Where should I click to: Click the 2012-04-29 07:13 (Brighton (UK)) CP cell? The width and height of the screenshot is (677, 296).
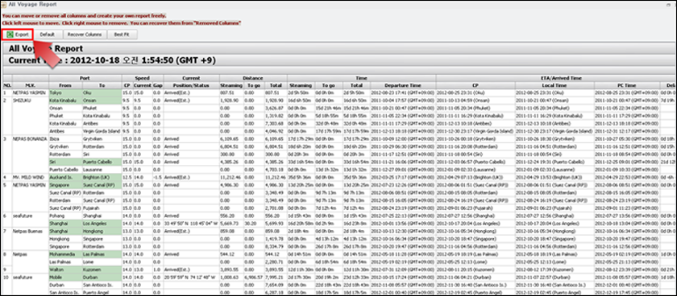click(x=476, y=177)
